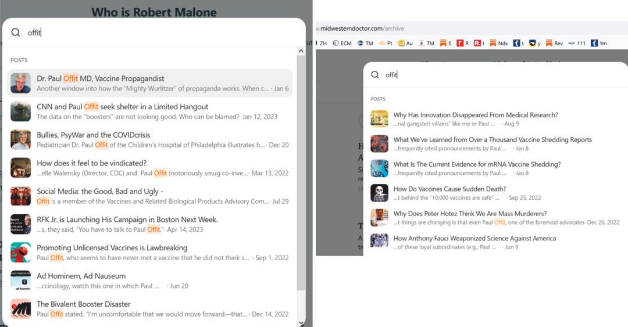628x327 pixels.
Task: Click thumbnail of Dr. Paul Offit Vaccine Propagandist post
Action: point(20,83)
